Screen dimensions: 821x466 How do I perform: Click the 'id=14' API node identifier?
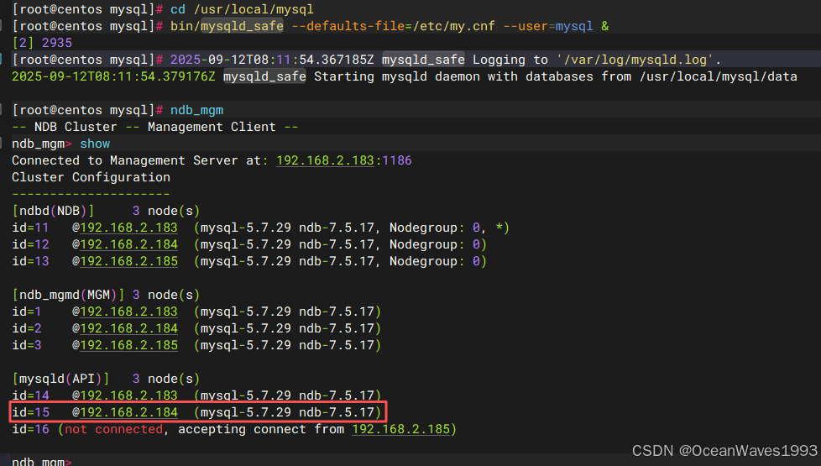point(30,395)
